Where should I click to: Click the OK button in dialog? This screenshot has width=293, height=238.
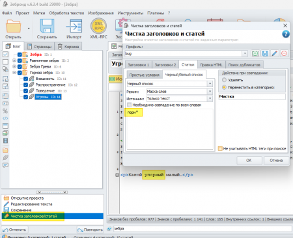click(x=249, y=161)
